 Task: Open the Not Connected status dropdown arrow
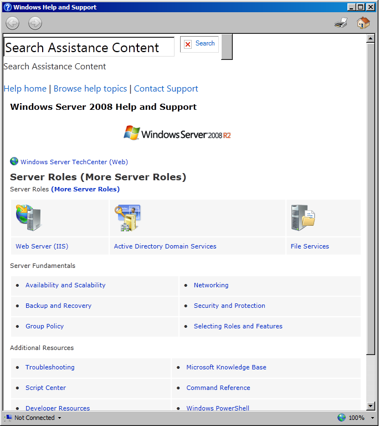tap(59, 418)
